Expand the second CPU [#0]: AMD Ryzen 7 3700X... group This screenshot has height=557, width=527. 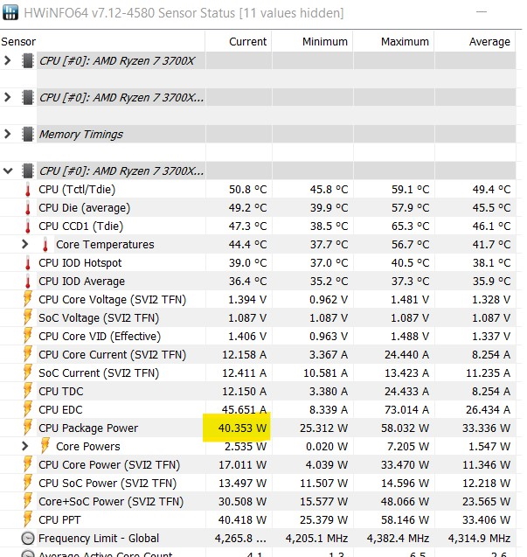pos(7,97)
